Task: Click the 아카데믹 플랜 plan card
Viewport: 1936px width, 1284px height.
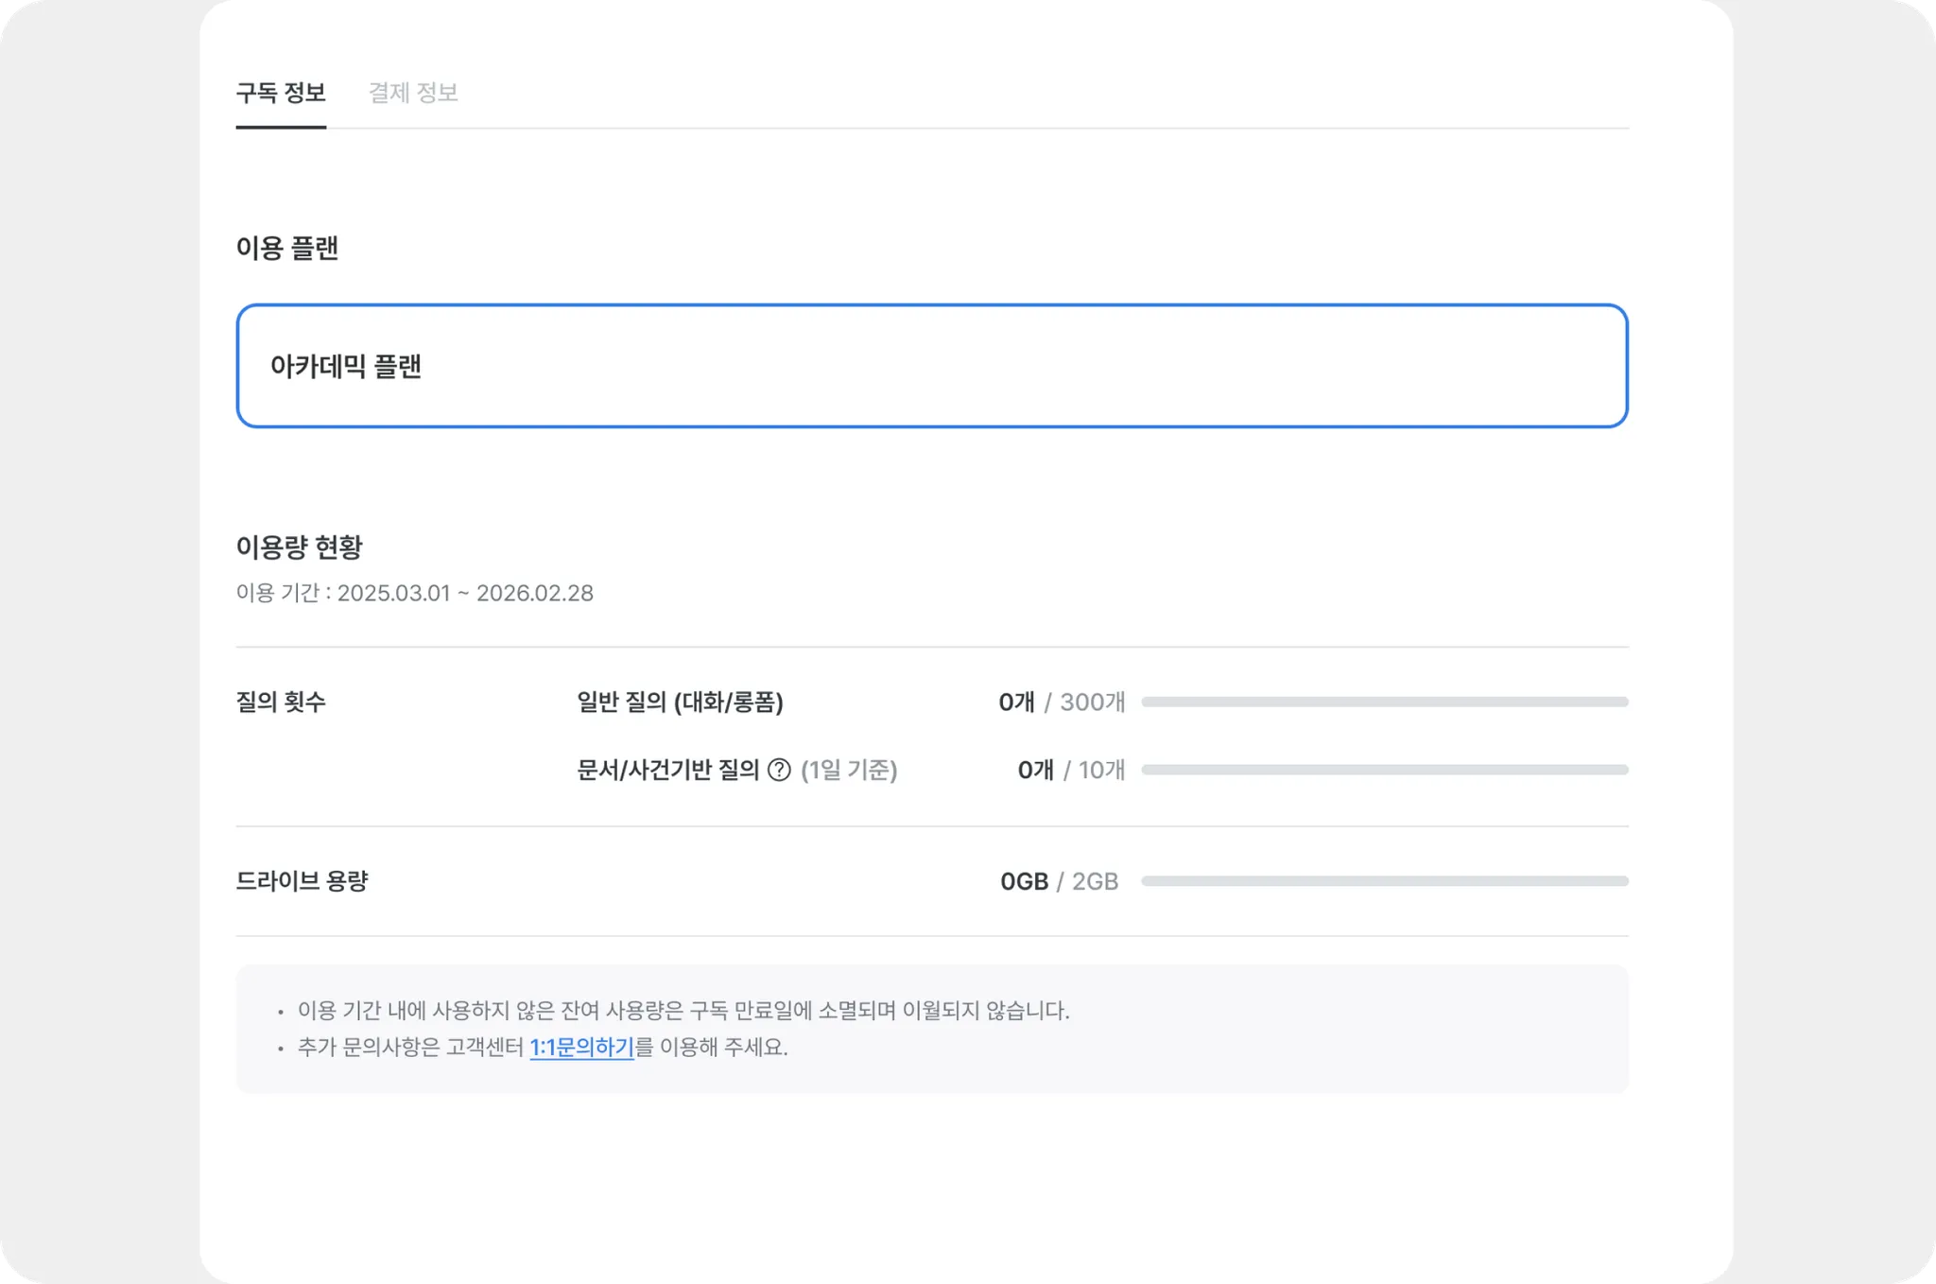Action: coord(932,366)
